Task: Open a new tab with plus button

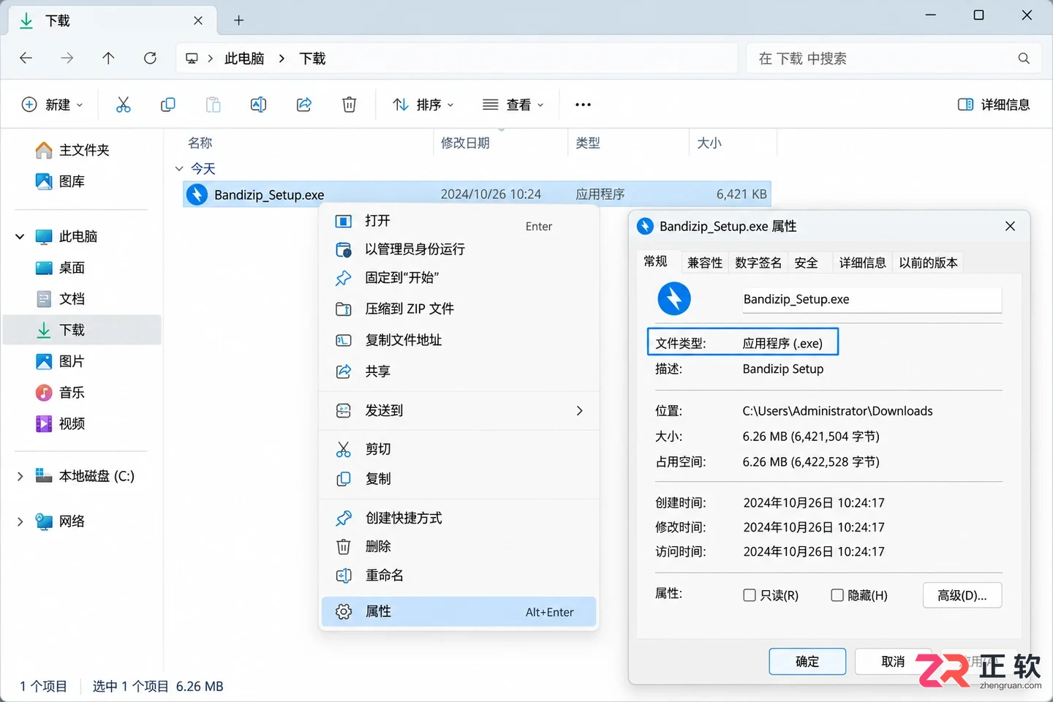Action: pyautogui.click(x=238, y=20)
